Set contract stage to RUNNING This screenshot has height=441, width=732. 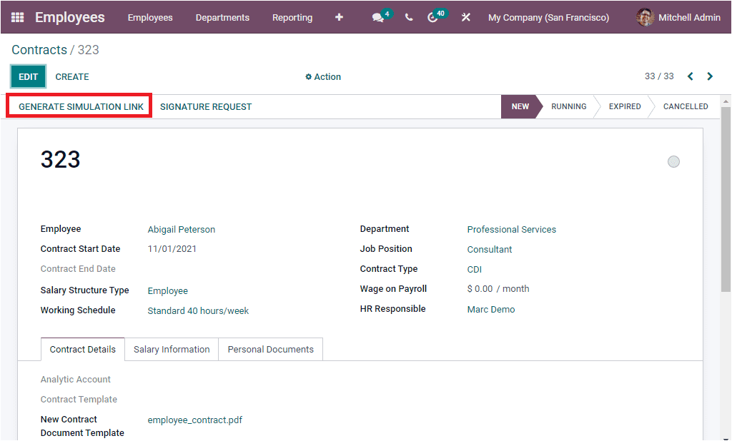(568, 106)
